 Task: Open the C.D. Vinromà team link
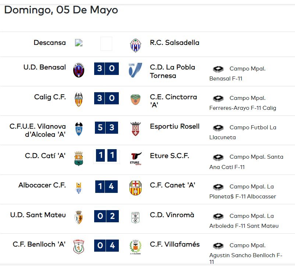coord(172,215)
